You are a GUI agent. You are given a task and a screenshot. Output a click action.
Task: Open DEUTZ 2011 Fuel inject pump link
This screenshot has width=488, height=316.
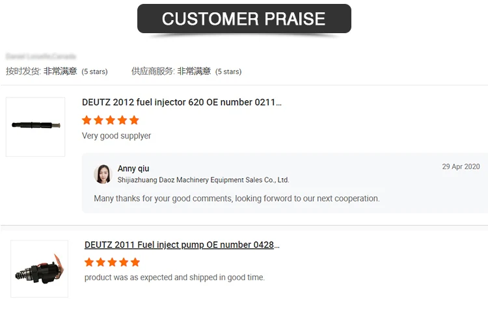(182, 245)
